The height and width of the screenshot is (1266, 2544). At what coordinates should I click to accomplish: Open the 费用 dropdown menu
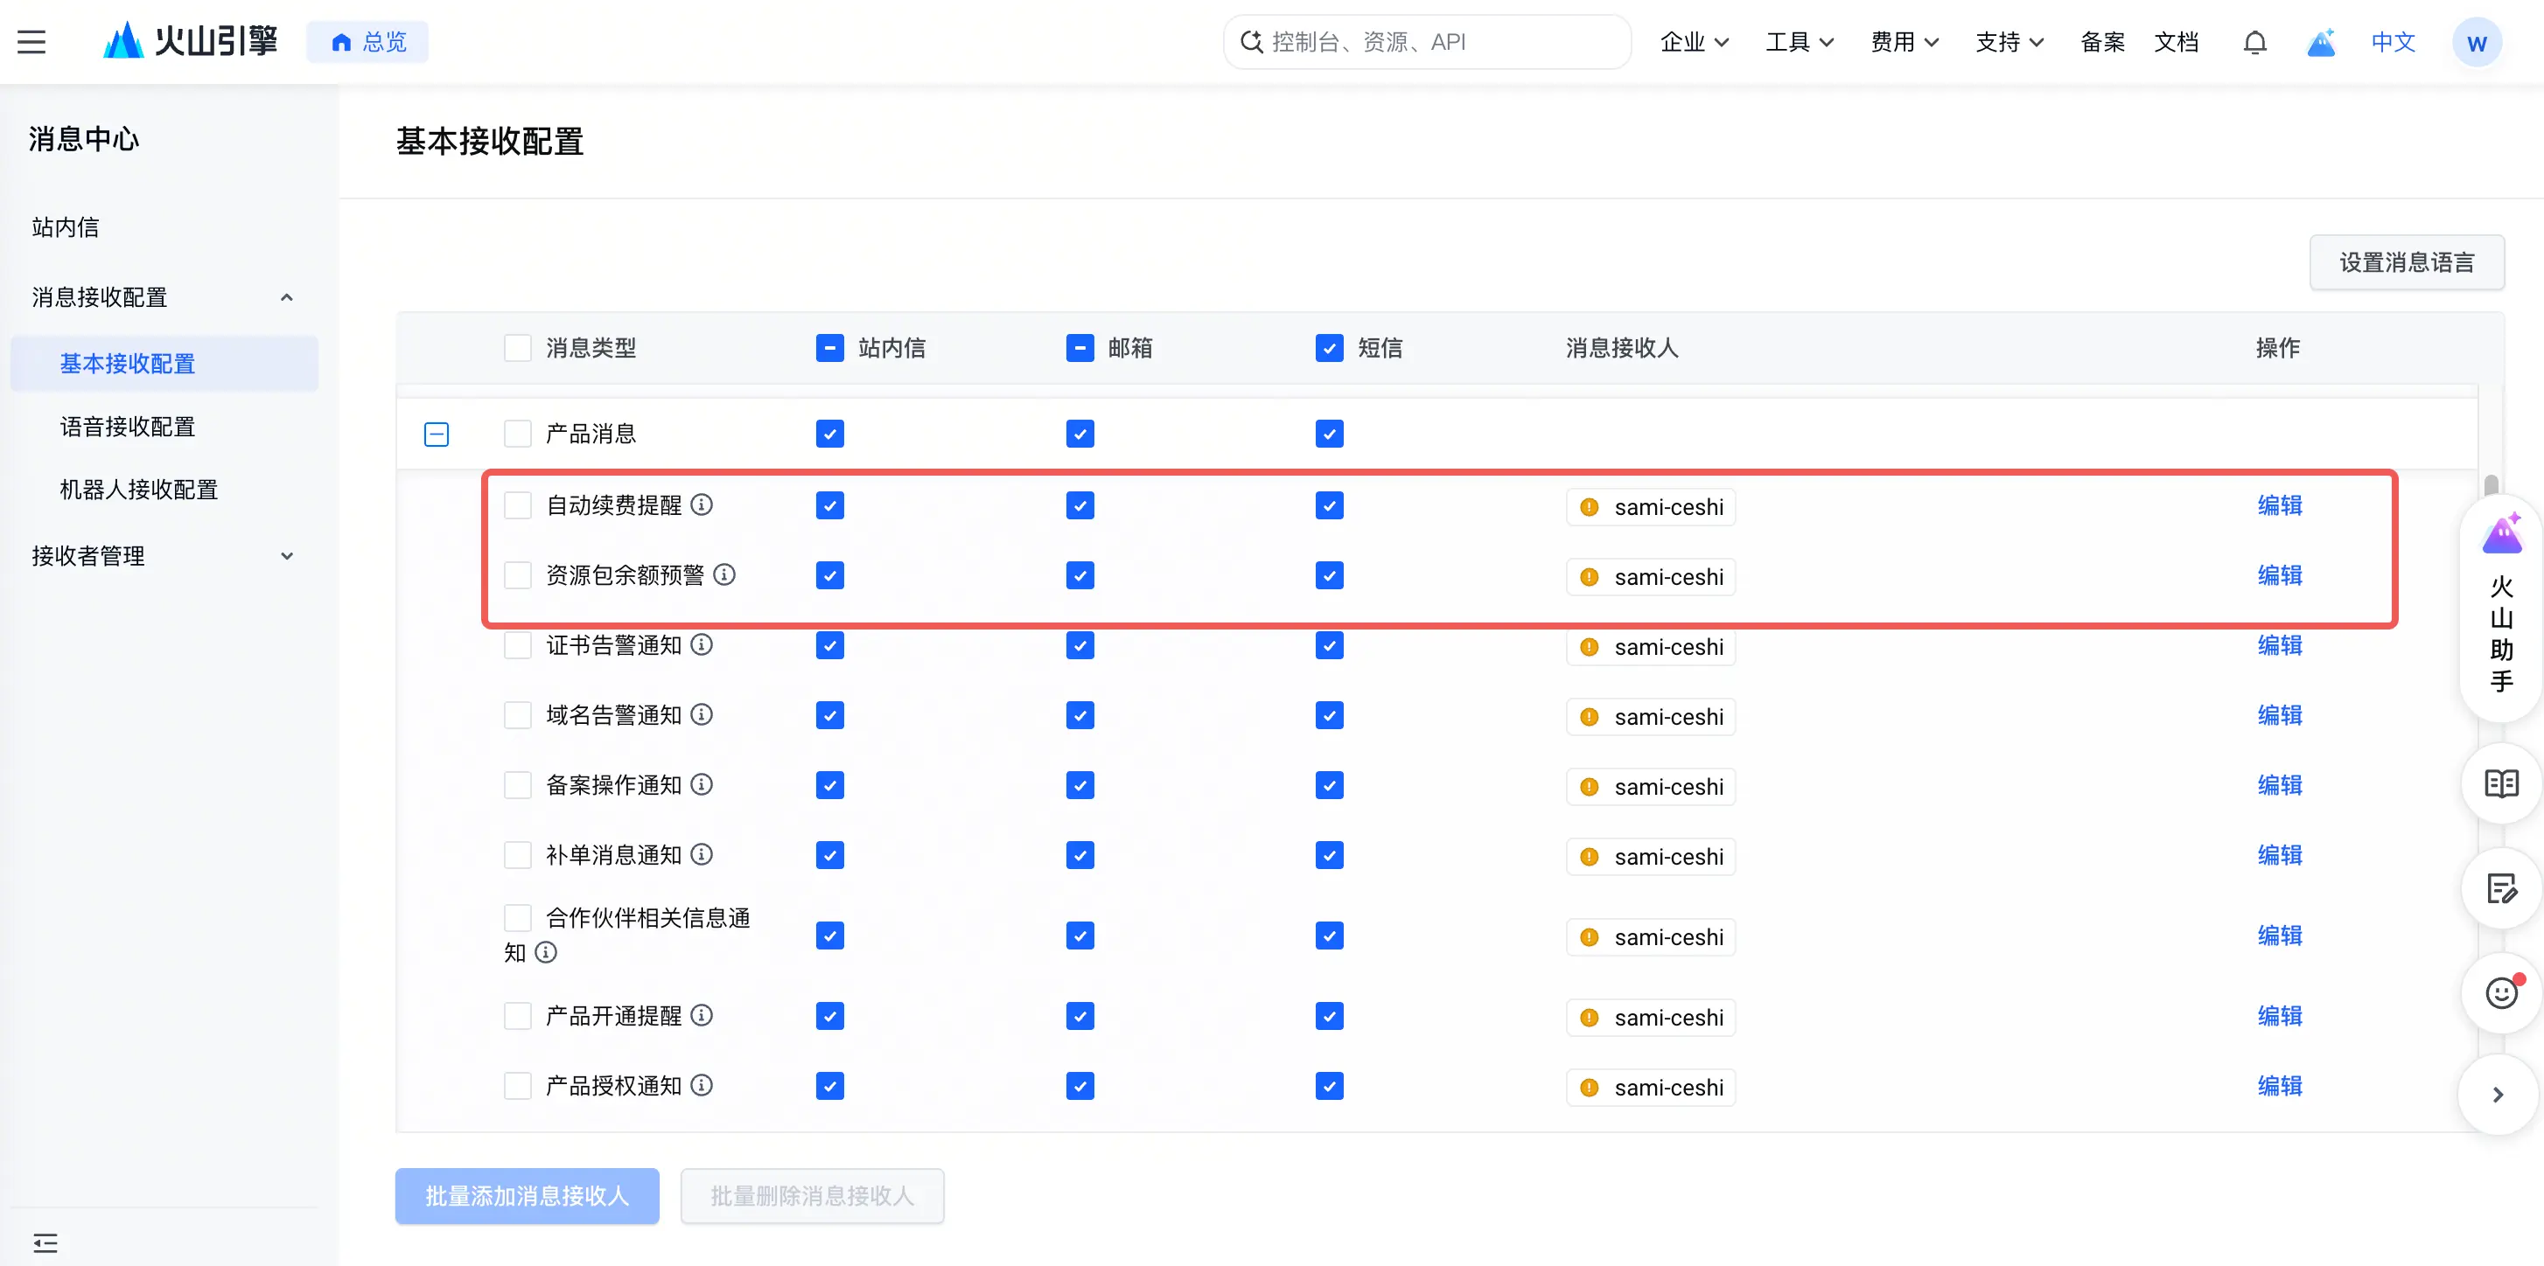pyautogui.click(x=1905, y=41)
